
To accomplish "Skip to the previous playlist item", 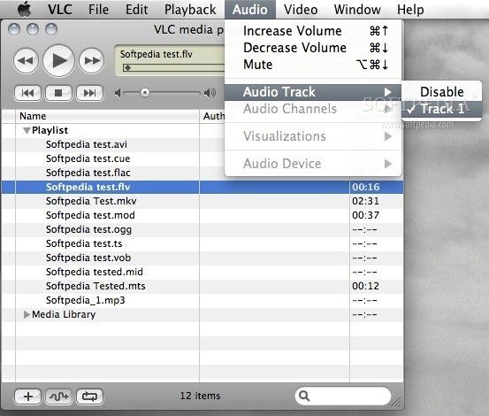I will click(27, 93).
